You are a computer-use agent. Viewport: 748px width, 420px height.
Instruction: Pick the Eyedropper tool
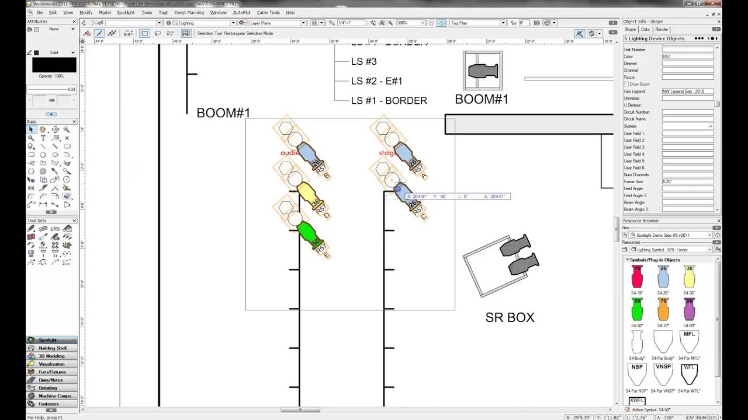pyautogui.click(x=55, y=171)
